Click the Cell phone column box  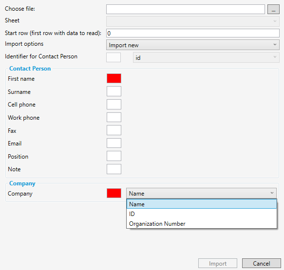[114, 104]
